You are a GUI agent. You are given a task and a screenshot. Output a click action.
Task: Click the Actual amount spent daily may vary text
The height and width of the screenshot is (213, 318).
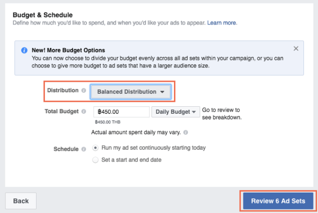(x=136, y=133)
